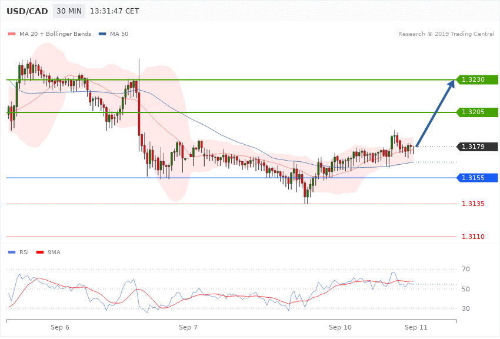The height and width of the screenshot is (339, 500).
Task: Click the red 9MA legend swatch
Action: tap(40, 252)
